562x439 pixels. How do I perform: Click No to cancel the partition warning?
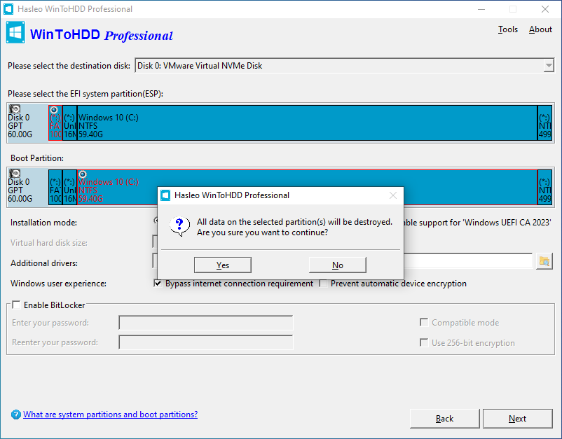pos(337,265)
